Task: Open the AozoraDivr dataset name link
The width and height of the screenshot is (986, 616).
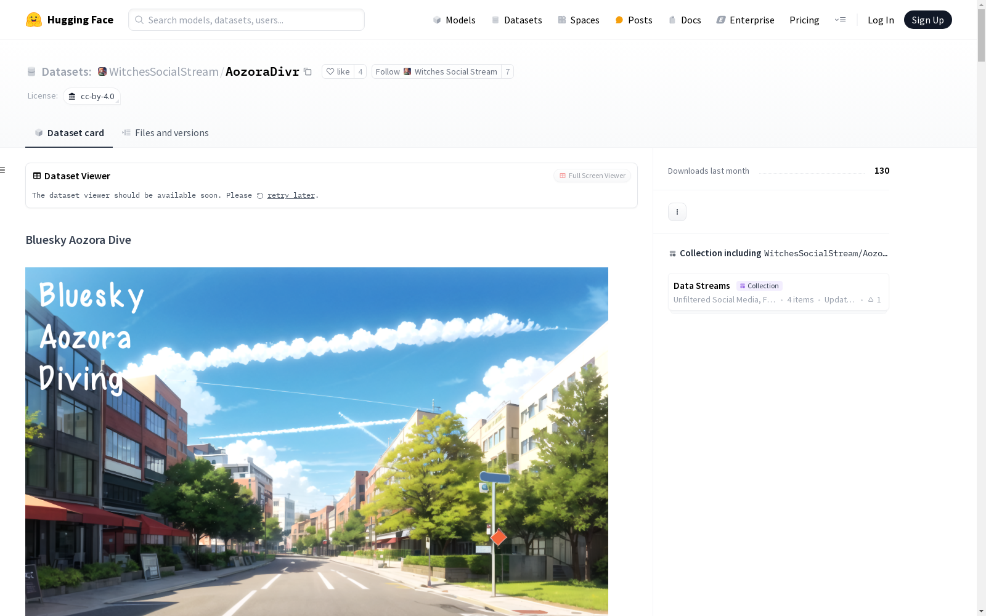Action: (x=263, y=71)
